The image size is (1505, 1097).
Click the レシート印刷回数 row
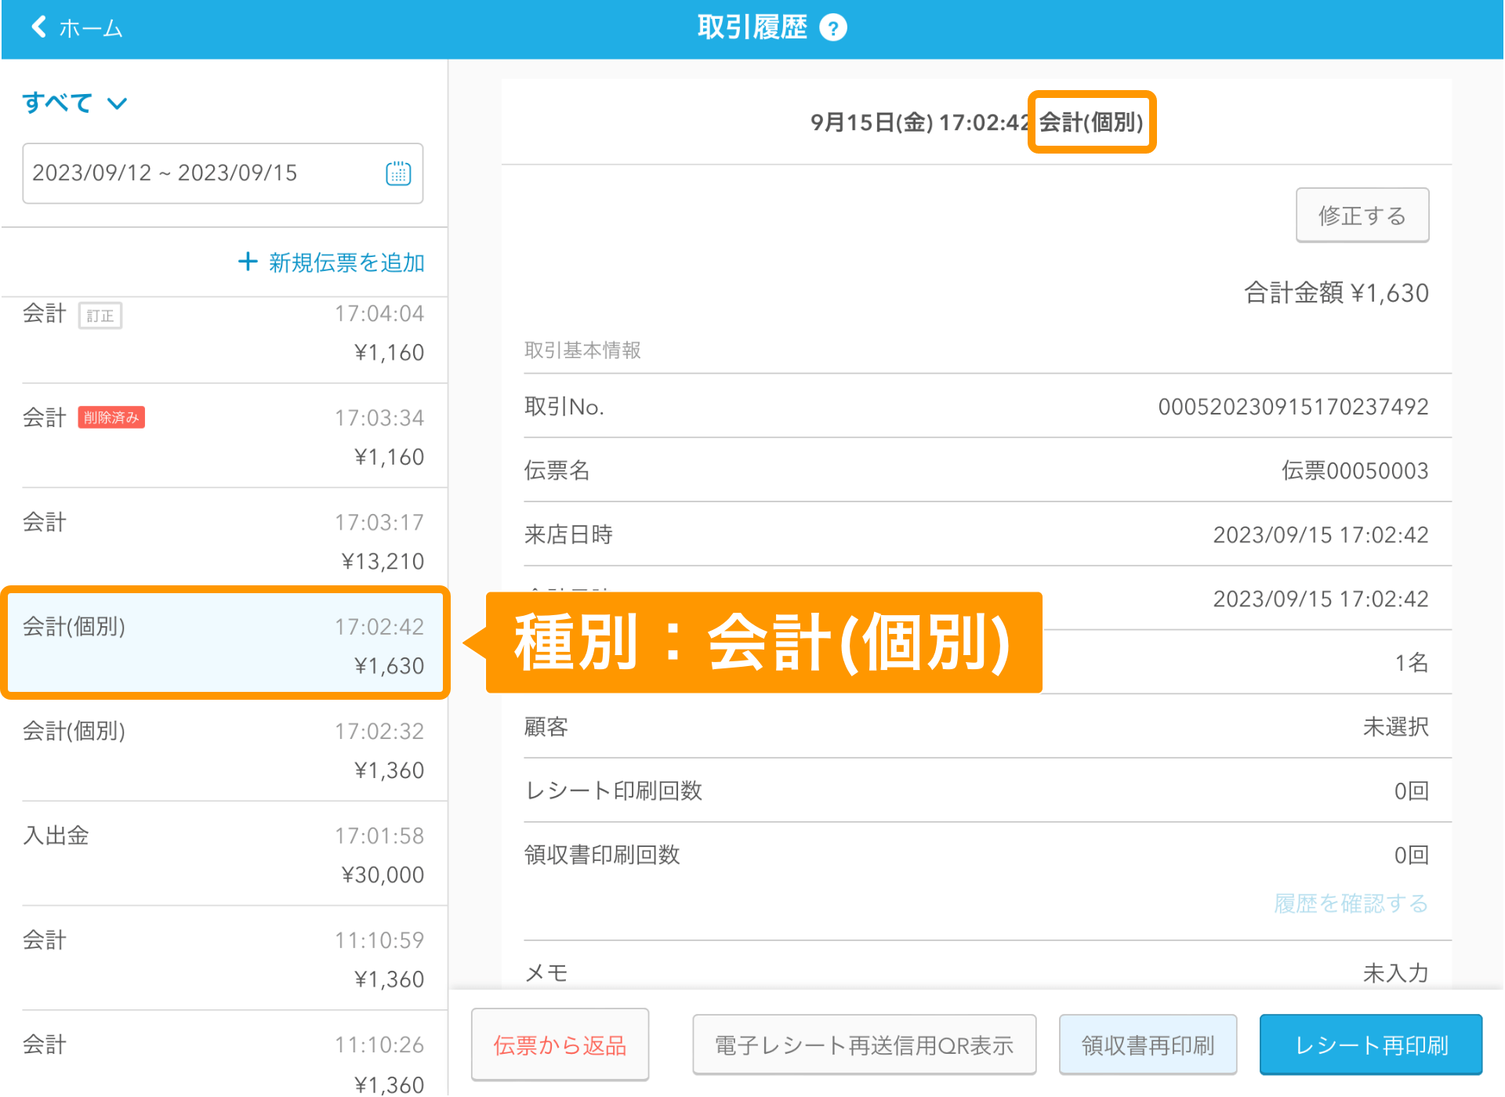988,791
